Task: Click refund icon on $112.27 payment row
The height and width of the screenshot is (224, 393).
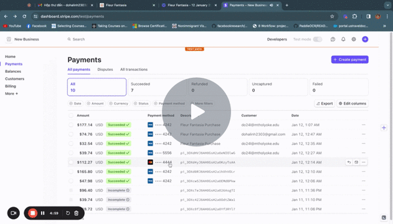Action: point(349,162)
